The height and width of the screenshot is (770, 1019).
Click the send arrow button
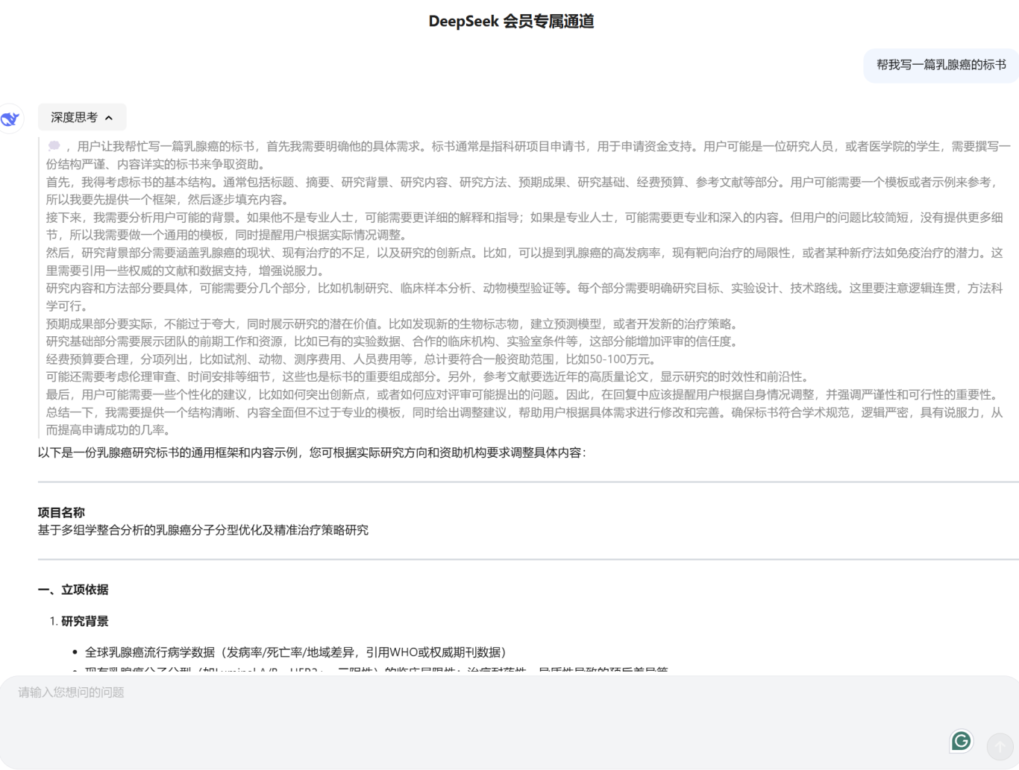(x=1000, y=746)
